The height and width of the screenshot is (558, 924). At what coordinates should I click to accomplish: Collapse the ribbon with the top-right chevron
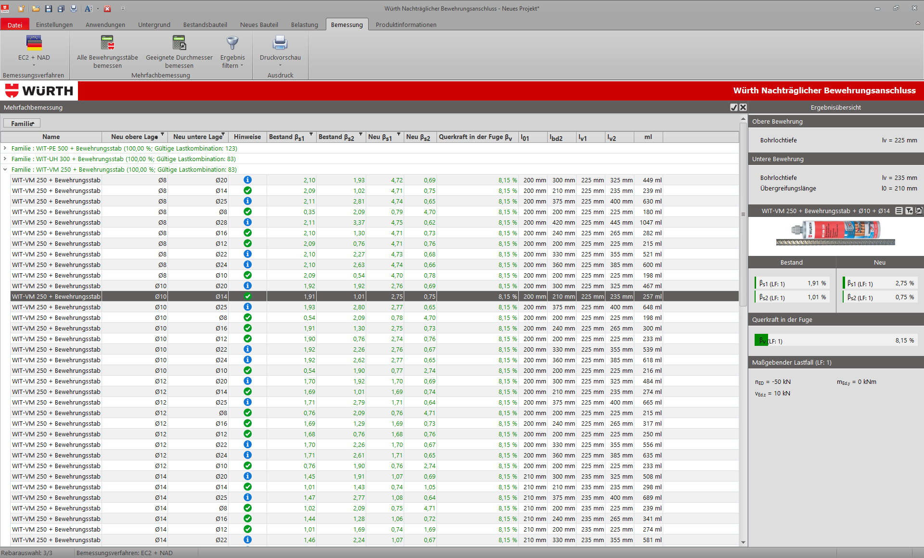[x=917, y=23]
